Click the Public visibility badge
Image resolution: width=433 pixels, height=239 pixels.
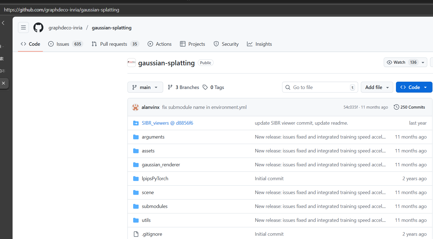pyautogui.click(x=206, y=63)
